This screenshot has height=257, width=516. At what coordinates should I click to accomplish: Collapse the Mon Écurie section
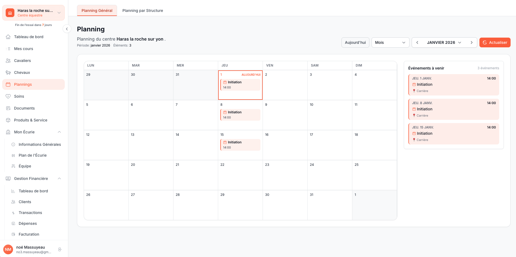[x=59, y=132]
